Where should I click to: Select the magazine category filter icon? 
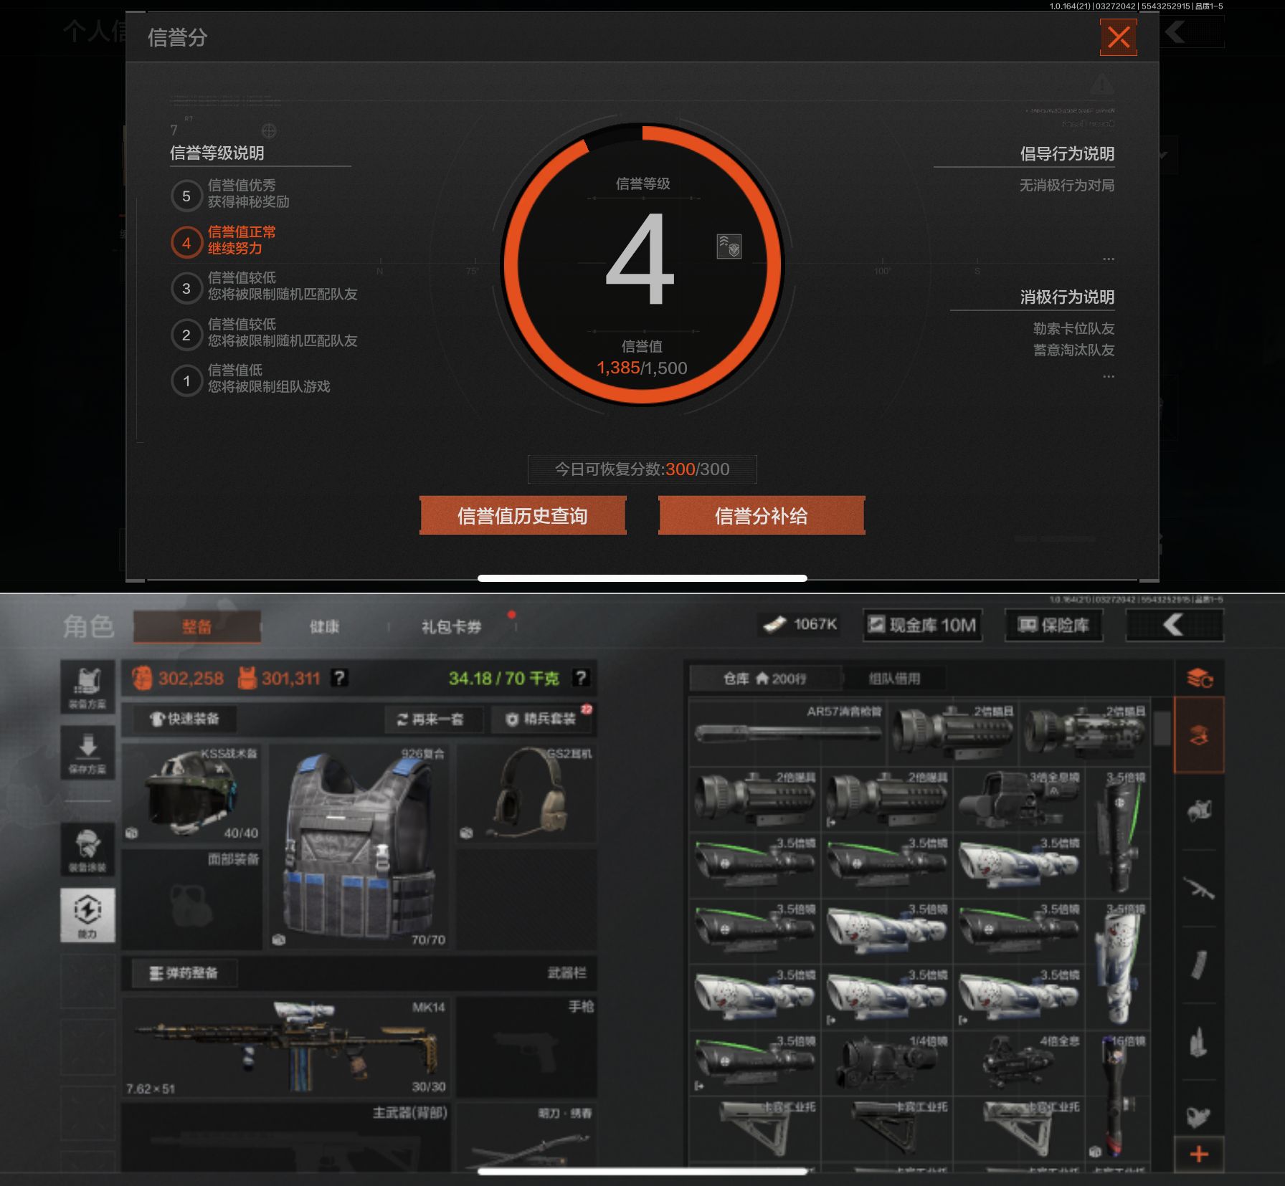point(1198,965)
